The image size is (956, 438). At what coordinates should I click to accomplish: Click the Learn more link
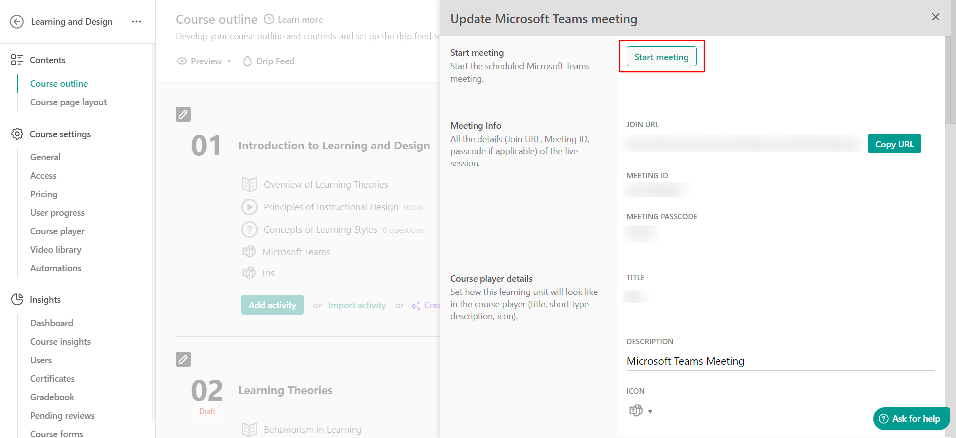[x=300, y=20]
